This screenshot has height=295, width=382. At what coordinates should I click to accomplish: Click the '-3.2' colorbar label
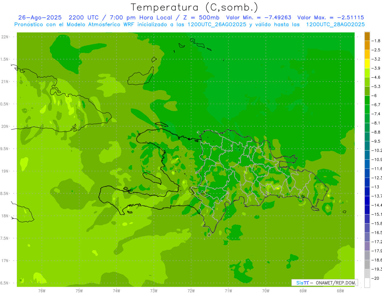(x=376, y=59)
